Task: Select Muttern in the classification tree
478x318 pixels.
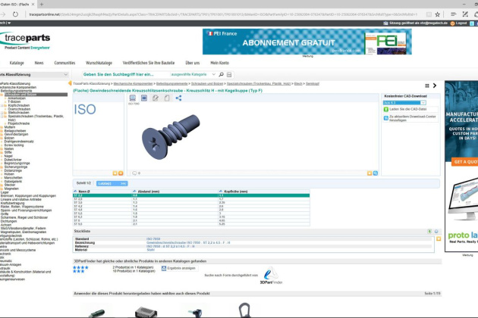Action: click(x=10, y=126)
